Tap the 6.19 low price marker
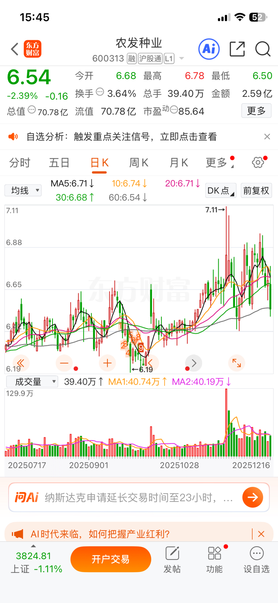Image resolution: width=278 pixels, height=603 pixels. [x=142, y=369]
